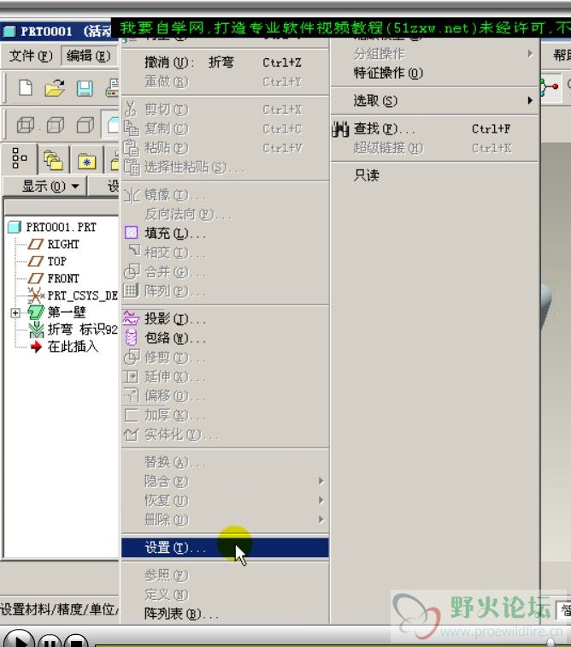This screenshot has width=571, height=647.
Task: Open the 文件 (F) menu
Action: point(31,56)
